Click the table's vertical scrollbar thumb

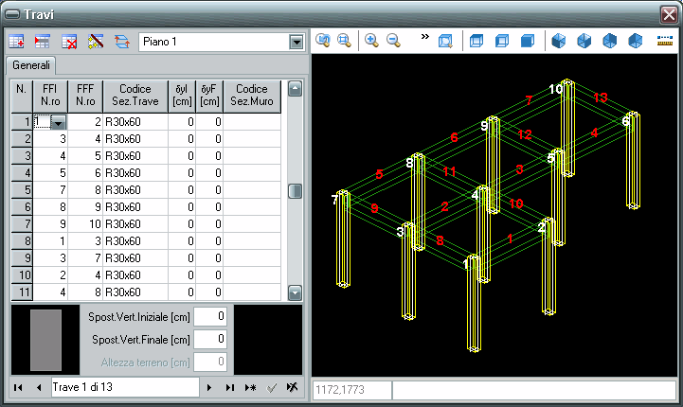[295, 191]
